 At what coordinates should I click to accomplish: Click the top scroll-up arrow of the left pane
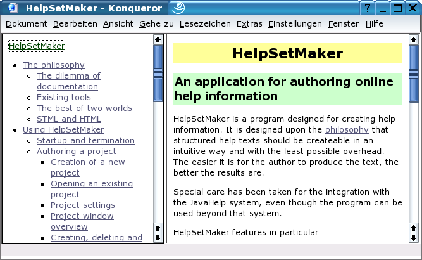click(158, 40)
